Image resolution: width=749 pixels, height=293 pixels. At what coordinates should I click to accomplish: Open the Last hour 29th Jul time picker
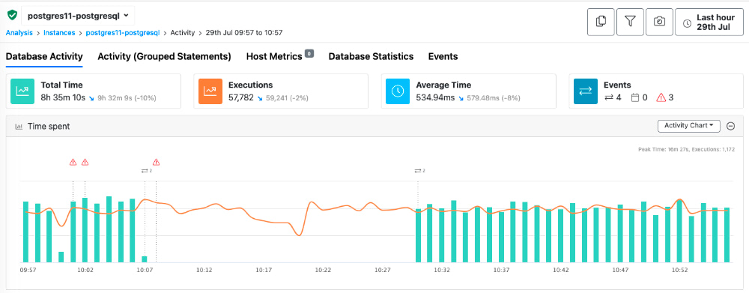pyautogui.click(x=709, y=22)
